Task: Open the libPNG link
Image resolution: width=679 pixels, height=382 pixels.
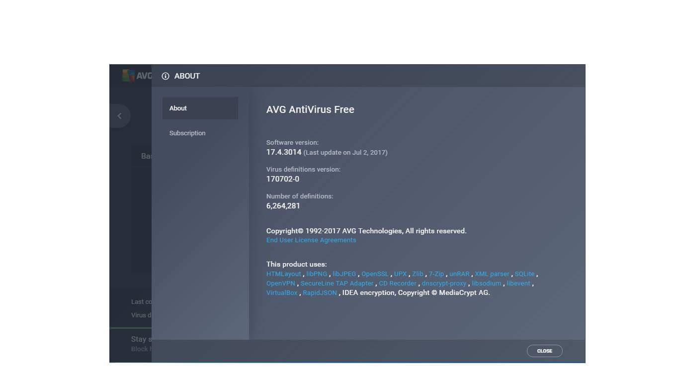Action: coord(317,274)
